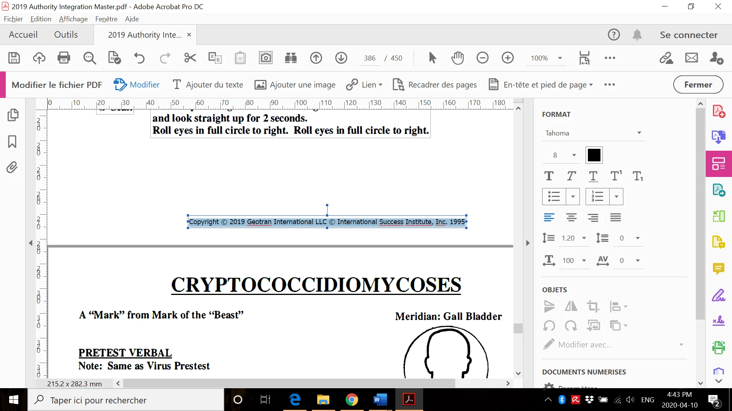732x411 pixels.
Task: Open the Attachments paperclip panel
Action: 12,167
